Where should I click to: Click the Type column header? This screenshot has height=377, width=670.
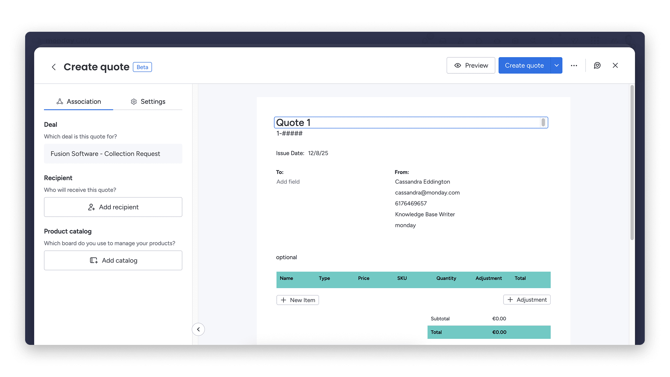point(324,278)
